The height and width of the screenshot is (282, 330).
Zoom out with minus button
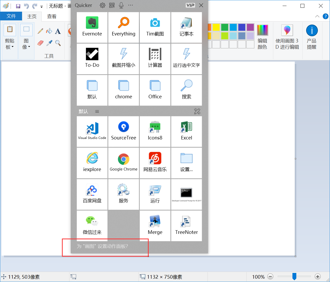pos(270,277)
